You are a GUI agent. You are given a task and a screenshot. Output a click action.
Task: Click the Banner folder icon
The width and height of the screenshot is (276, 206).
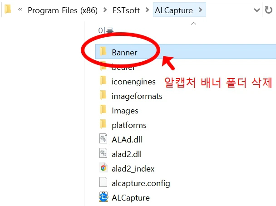tap(103, 51)
